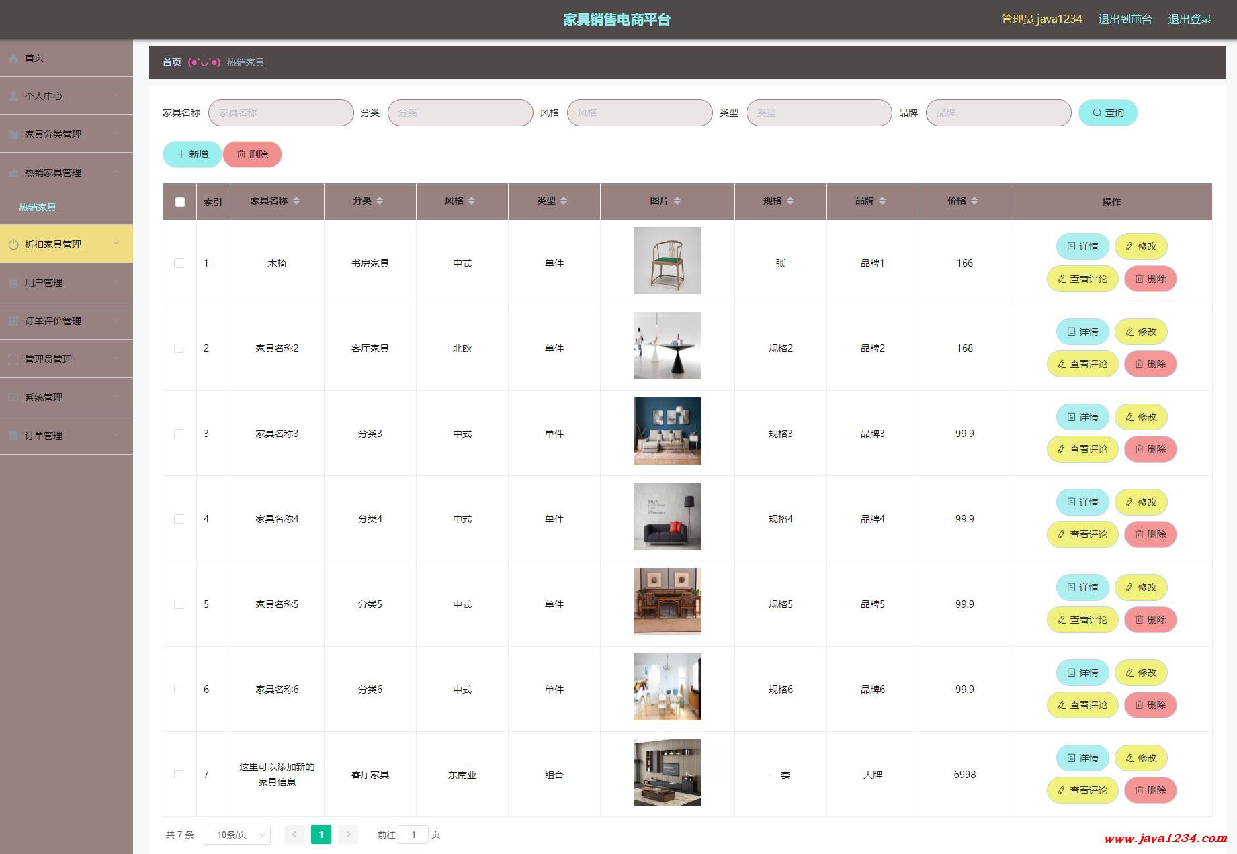1237x854 pixels.
Task: Click the 家具名称 search input
Action: [x=281, y=113]
